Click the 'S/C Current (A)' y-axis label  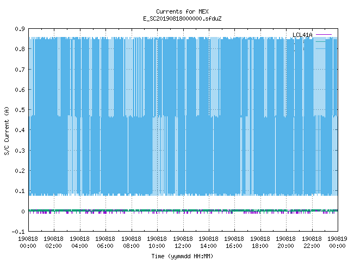coord(7,130)
